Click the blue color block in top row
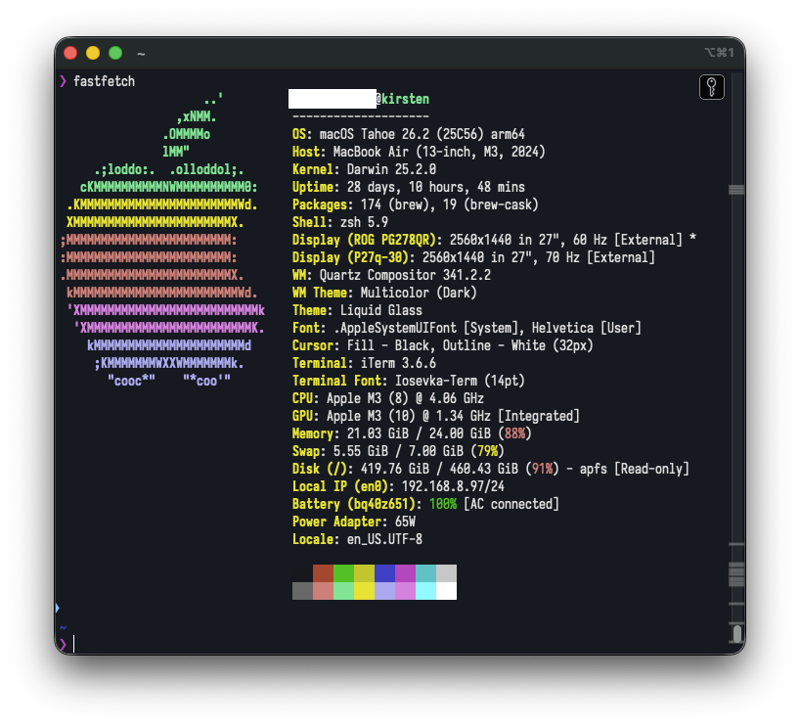Viewport: 800px width, 727px height. [x=384, y=573]
